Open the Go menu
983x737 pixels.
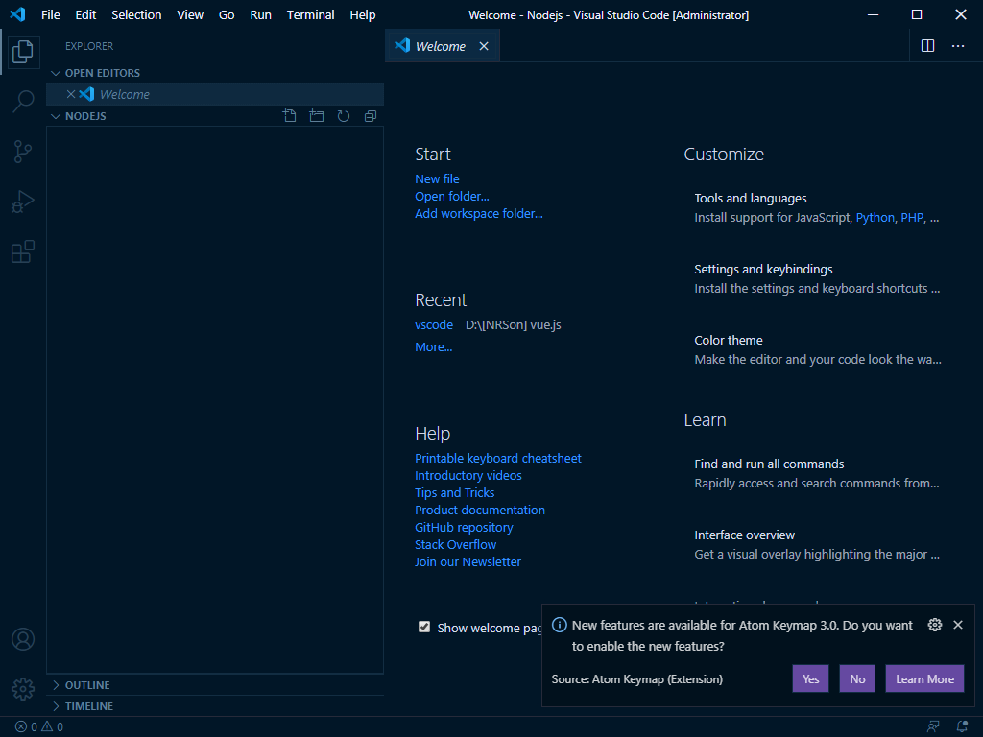[x=227, y=14]
